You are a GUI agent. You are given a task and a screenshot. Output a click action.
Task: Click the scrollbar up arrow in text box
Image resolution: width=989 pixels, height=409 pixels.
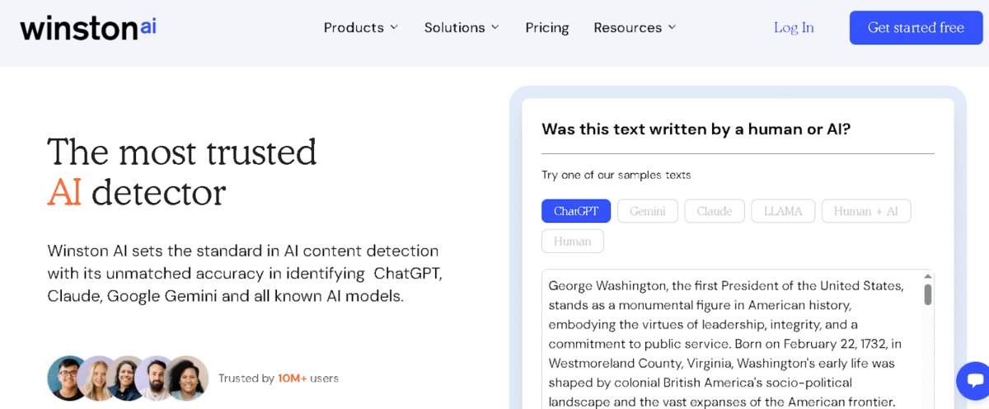pyautogui.click(x=928, y=277)
